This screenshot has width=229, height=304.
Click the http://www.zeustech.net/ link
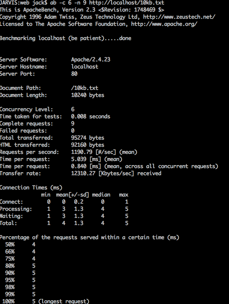[x=179, y=17]
